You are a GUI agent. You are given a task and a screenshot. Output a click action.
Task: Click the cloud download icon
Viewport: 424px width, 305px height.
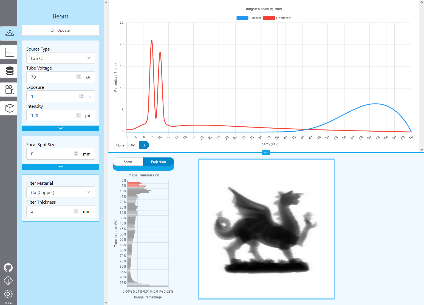click(8, 281)
